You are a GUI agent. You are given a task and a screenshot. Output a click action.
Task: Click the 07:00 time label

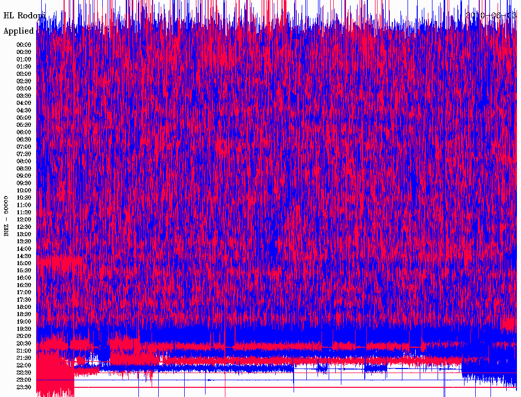[24, 147]
